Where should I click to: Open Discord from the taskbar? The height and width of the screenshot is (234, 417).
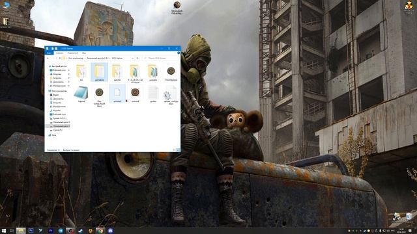coord(110,231)
